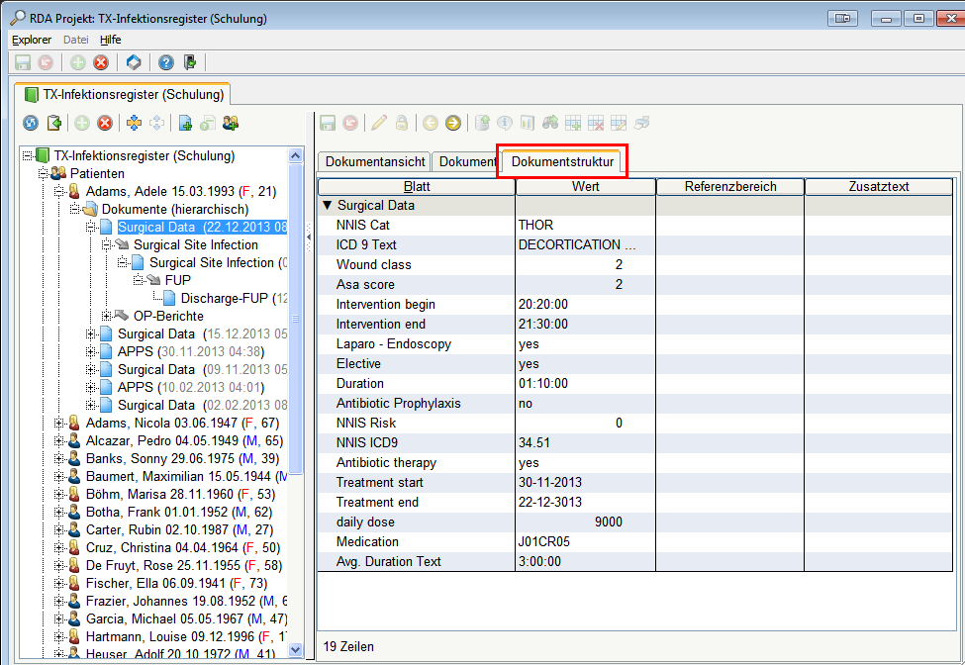The height and width of the screenshot is (665, 965).
Task: Click the patient tree scrollbar down arrow
Action: coord(295,649)
